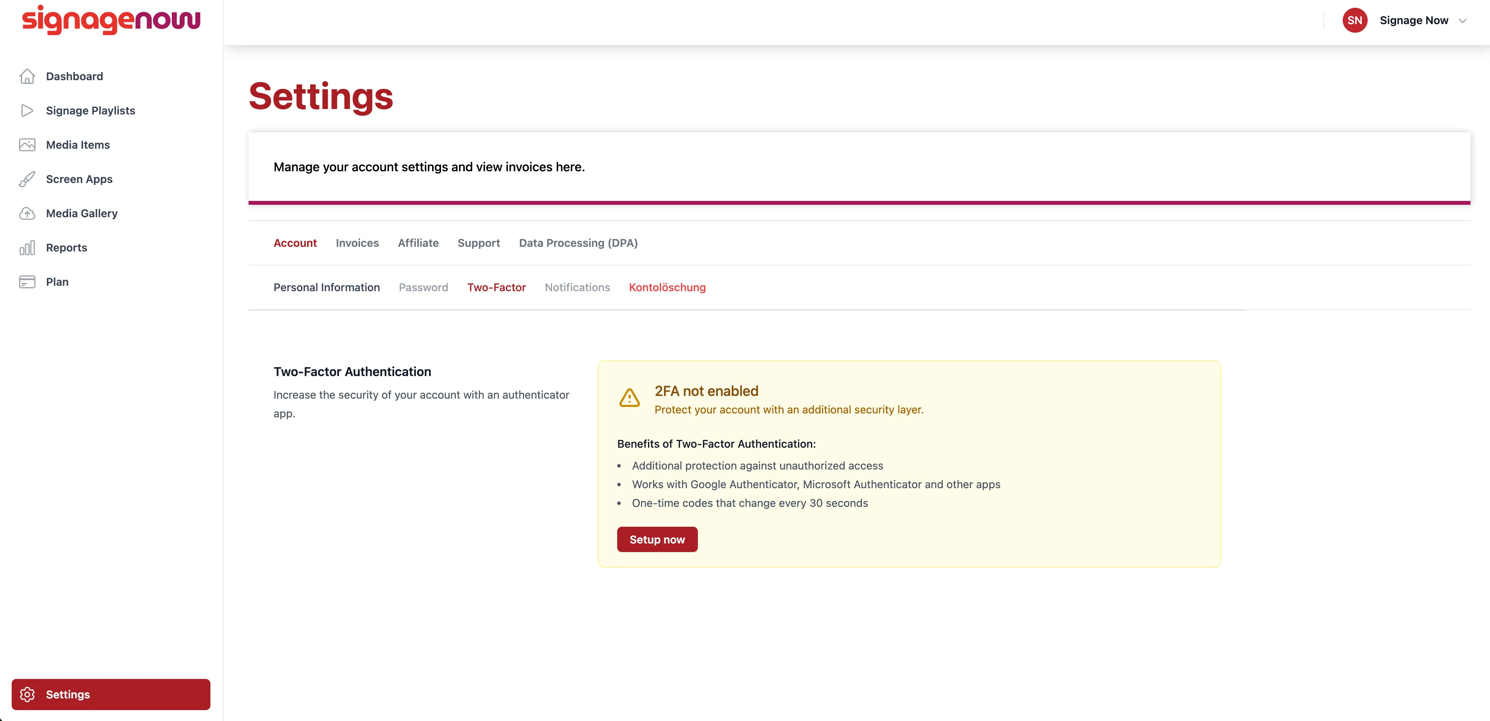Click the Screen Apps brush icon
The height and width of the screenshot is (721, 1490).
click(27, 179)
